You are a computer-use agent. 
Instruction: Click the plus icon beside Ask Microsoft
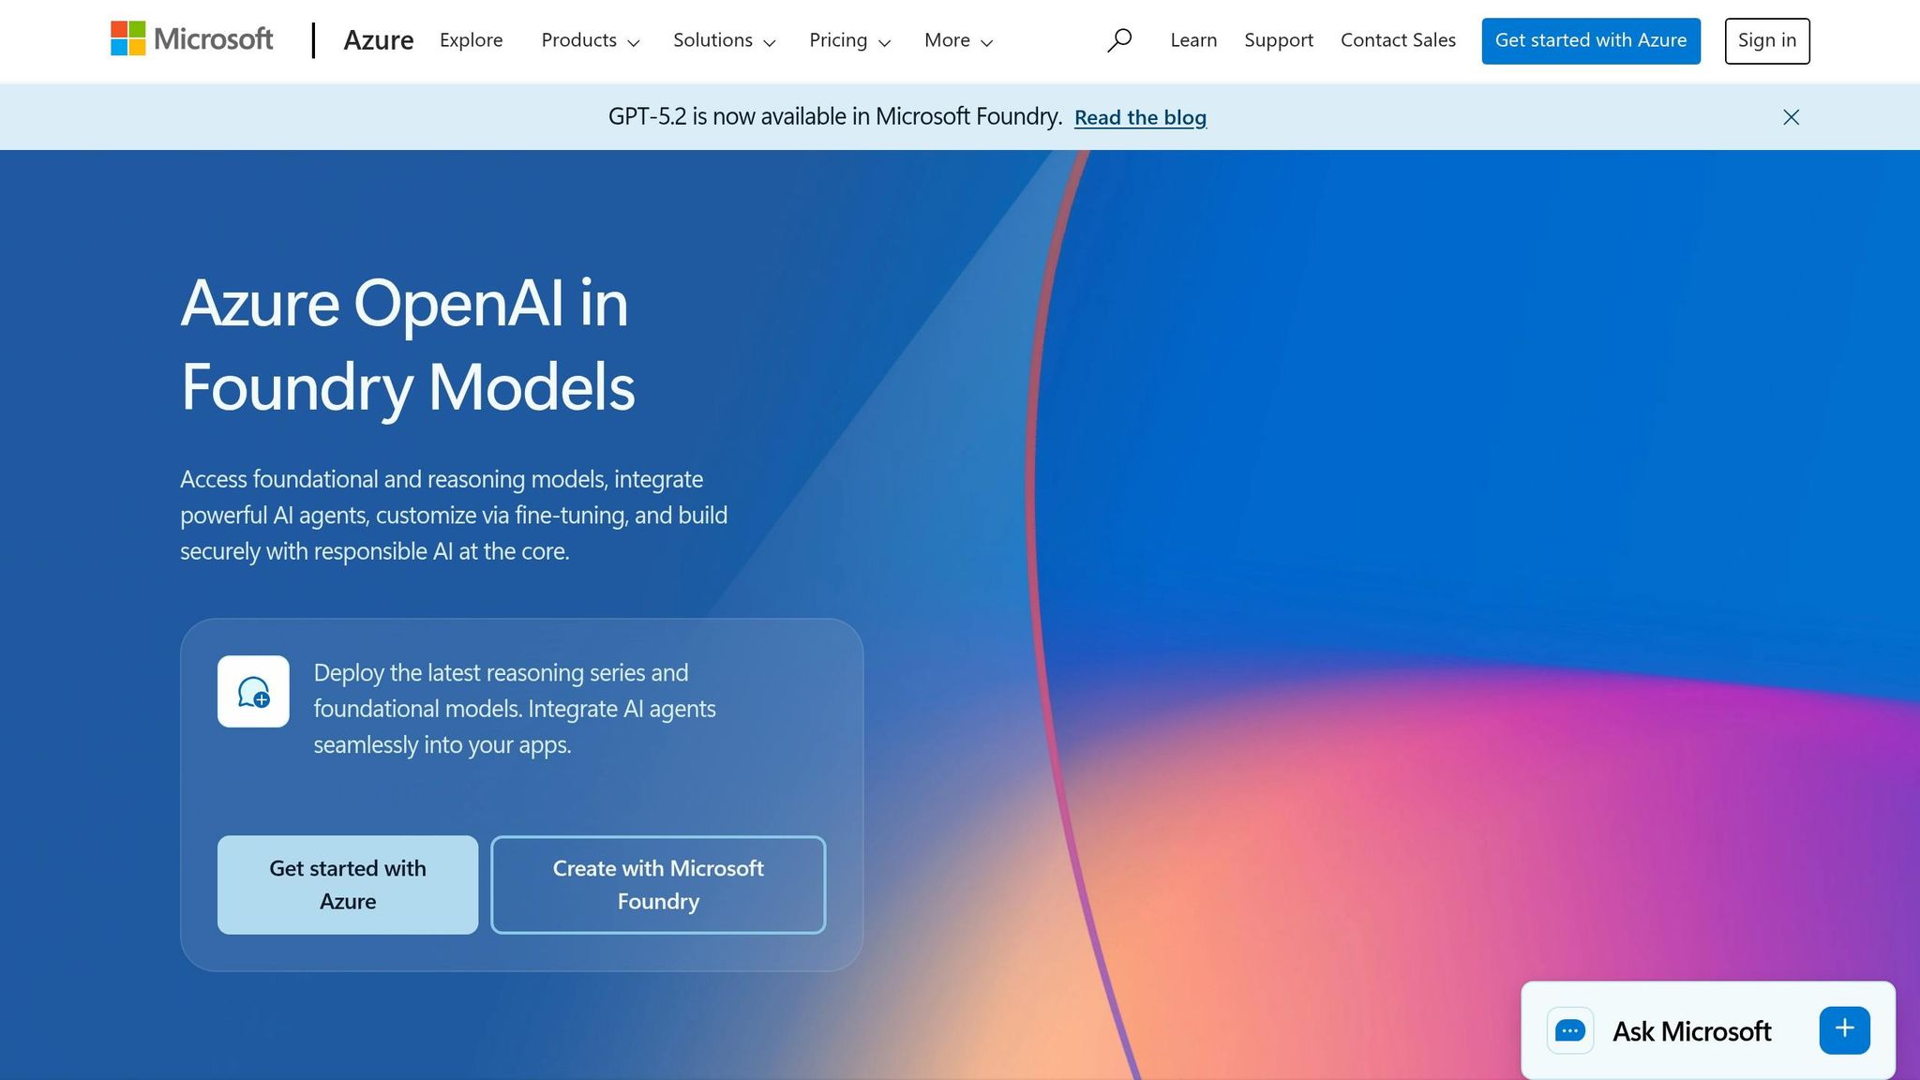[x=1843, y=1028]
